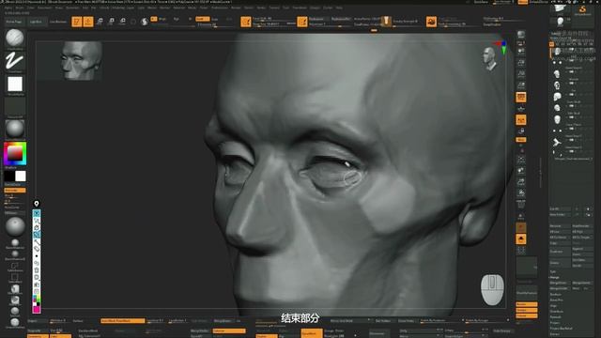Expand the Merge section in SubTool palette
This screenshot has width=601, height=338.
[x=554, y=278]
